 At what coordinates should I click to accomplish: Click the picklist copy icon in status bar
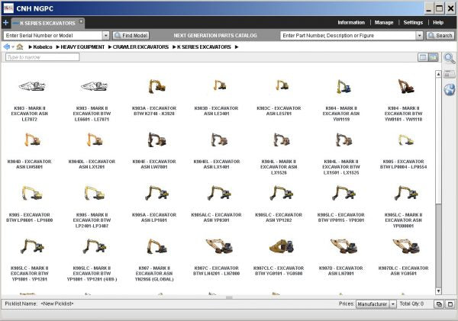click(439, 303)
